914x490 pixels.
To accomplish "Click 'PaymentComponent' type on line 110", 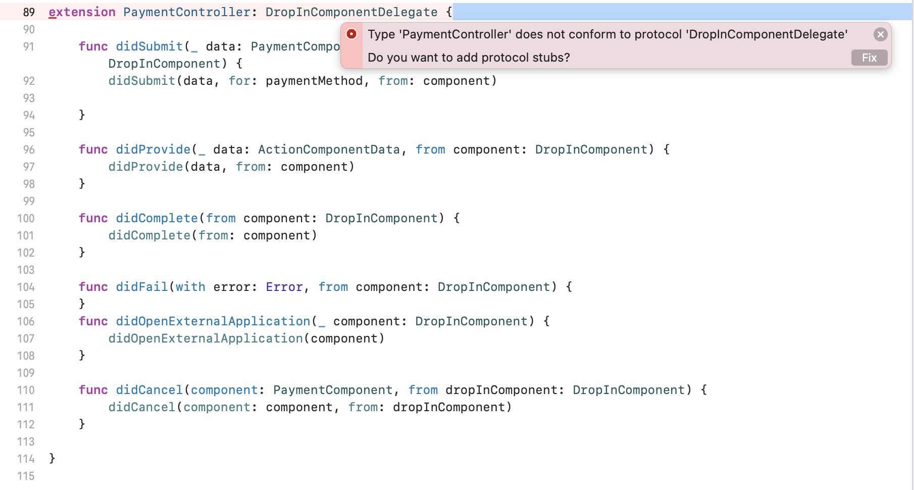I will coord(333,390).
